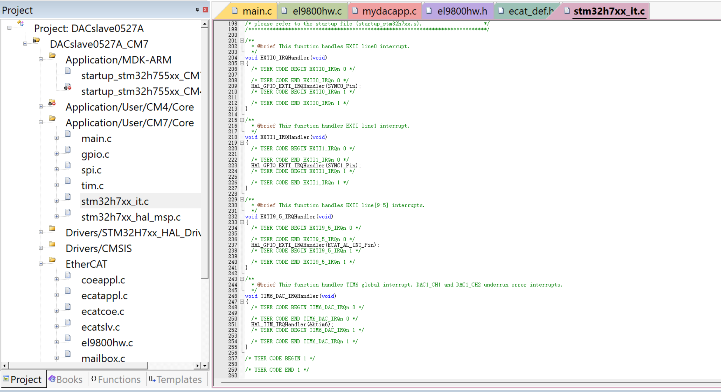The image size is (721, 392).
Task: Expand main.c dependencies in project tree
Action: coord(57,138)
